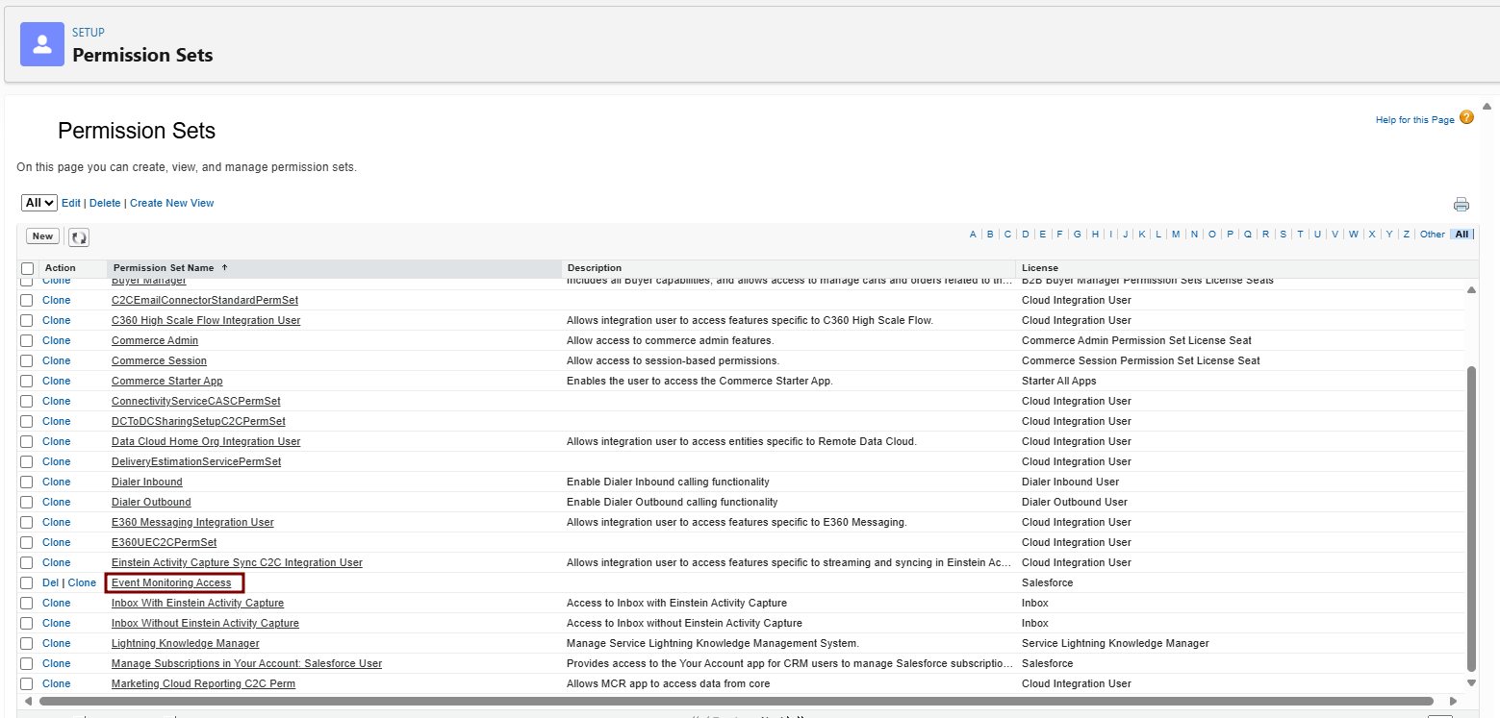1500x718 pixels.
Task: Filter list by letter C
Action: click(1007, 235)
